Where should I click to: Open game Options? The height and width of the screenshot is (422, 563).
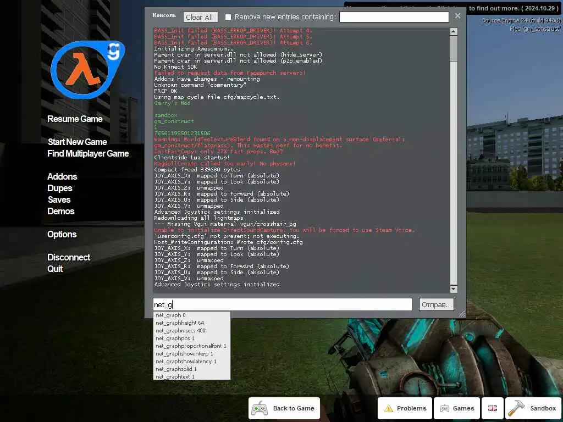[62, 234]
